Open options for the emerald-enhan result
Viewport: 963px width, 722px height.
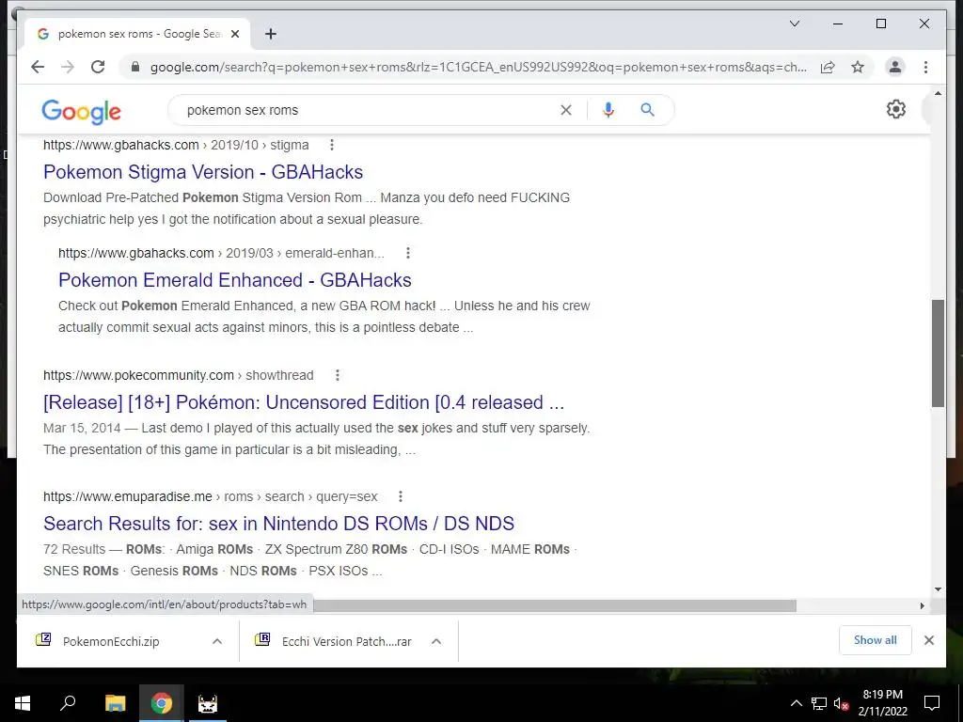click(408, 253)
